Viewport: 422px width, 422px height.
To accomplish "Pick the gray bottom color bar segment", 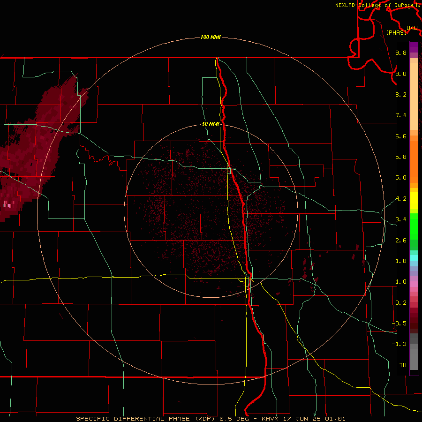I will (414, 360).
